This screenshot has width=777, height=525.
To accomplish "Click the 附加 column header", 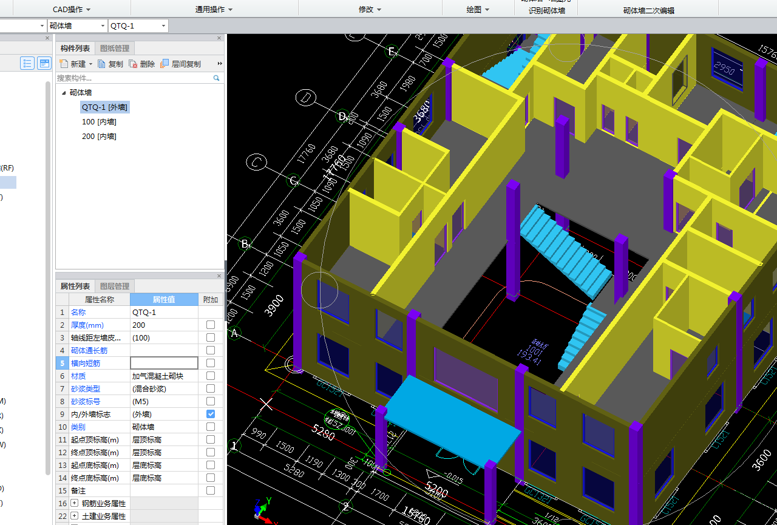I will click(x=211, y=299).
